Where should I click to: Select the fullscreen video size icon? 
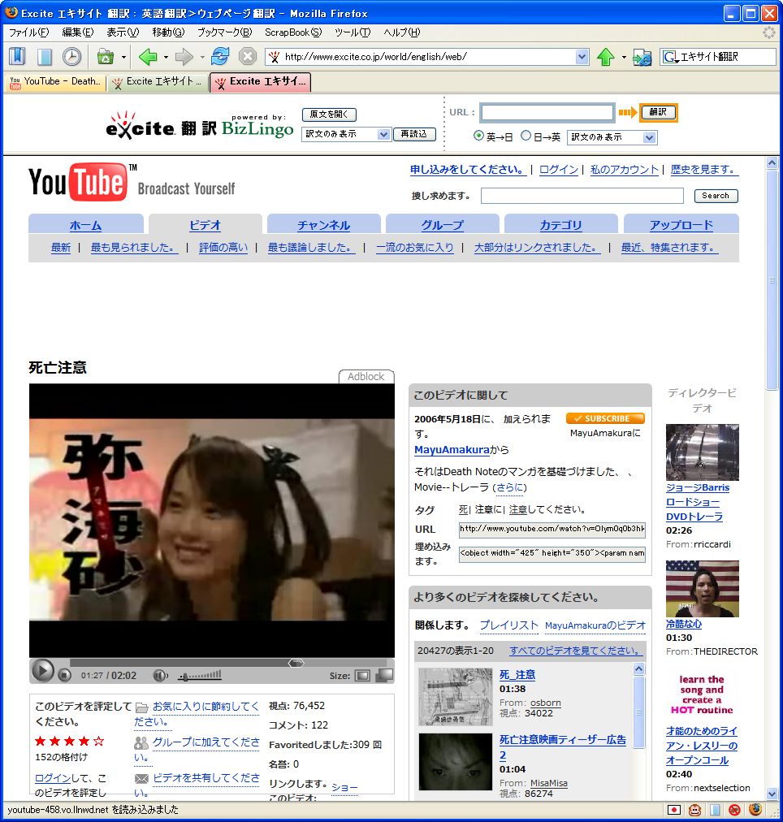tap(384, 675)
